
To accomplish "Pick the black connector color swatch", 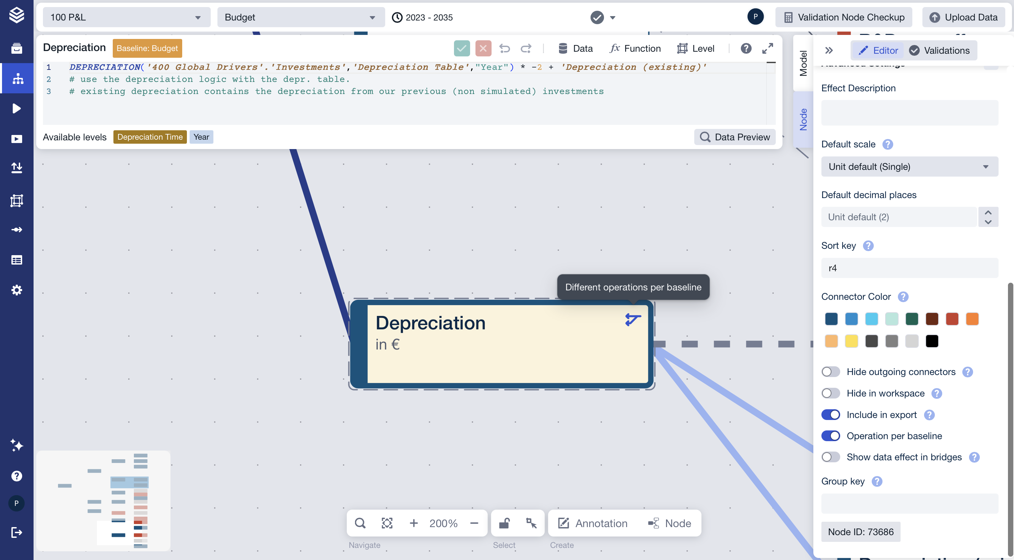I will point(932,341).
